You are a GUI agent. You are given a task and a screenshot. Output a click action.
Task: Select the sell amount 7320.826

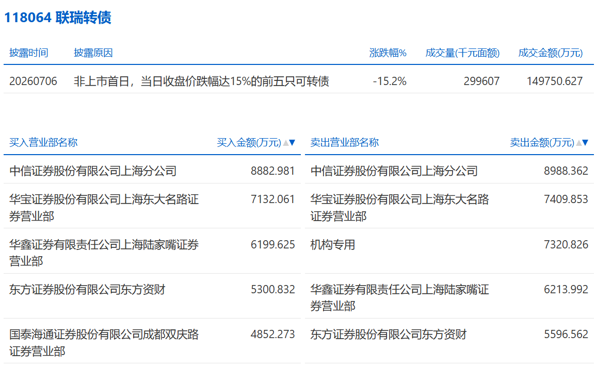566,244
